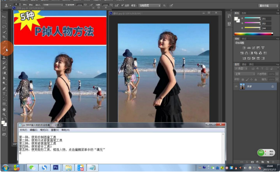Toggle Quick Mask mode icon
This screenshot has height=173, width=280.
click(x=4, y=129)
